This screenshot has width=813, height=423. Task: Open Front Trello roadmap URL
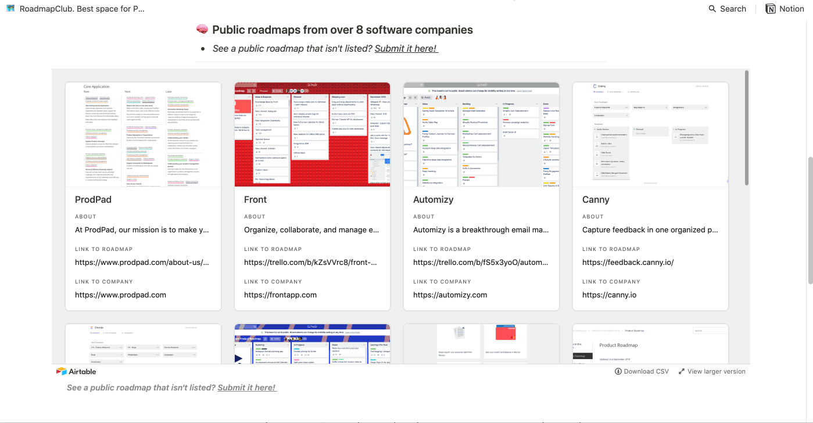click(x=311, y=262)
